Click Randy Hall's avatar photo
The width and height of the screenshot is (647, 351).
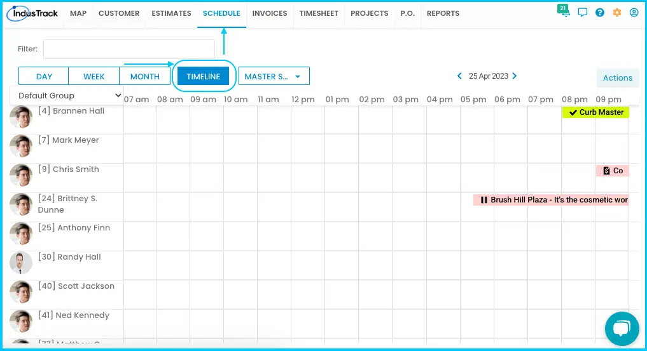pos(21,263)
